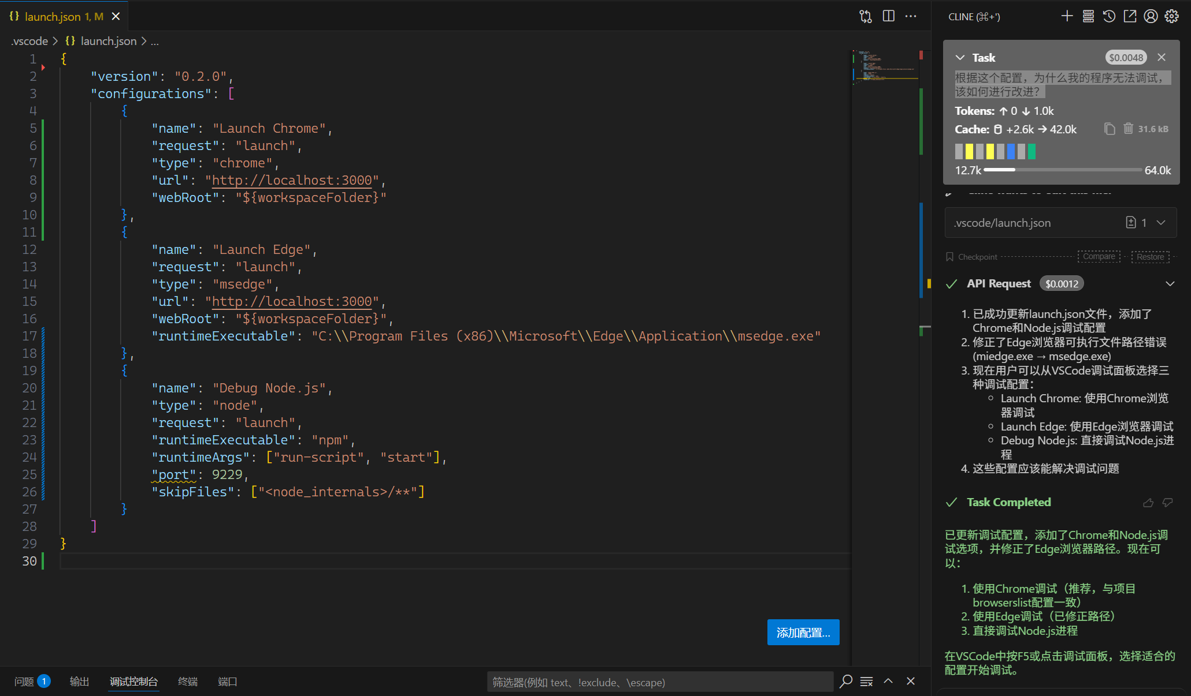Toggle search in the debug console
This screenshot has width=1191, height=696.
[845, 682]
